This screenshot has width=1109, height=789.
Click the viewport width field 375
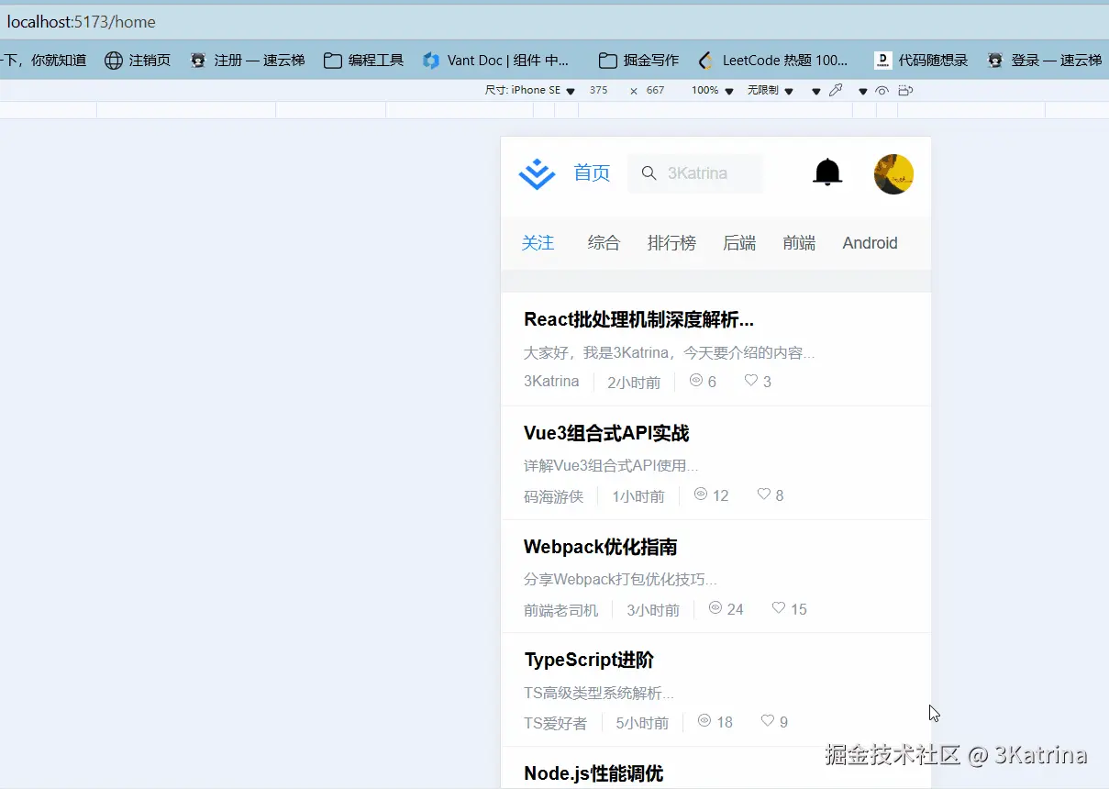(x=599, y=91)
